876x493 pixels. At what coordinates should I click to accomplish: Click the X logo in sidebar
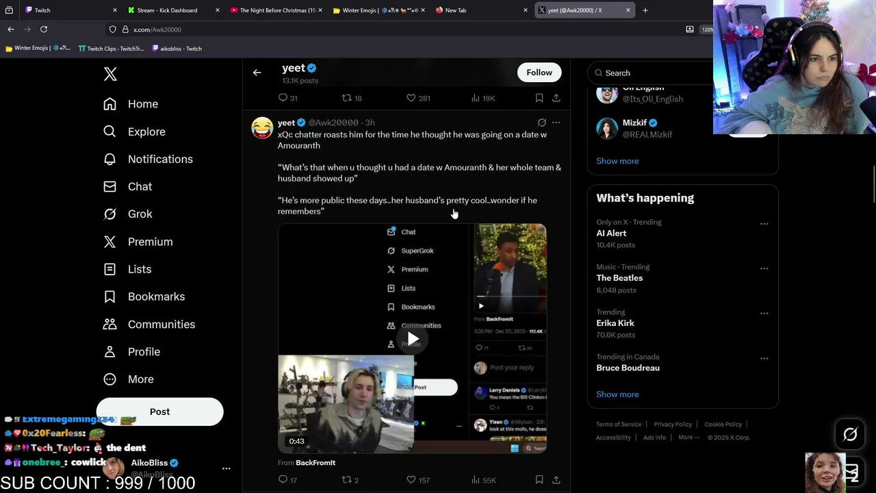(x=110, y=74)
